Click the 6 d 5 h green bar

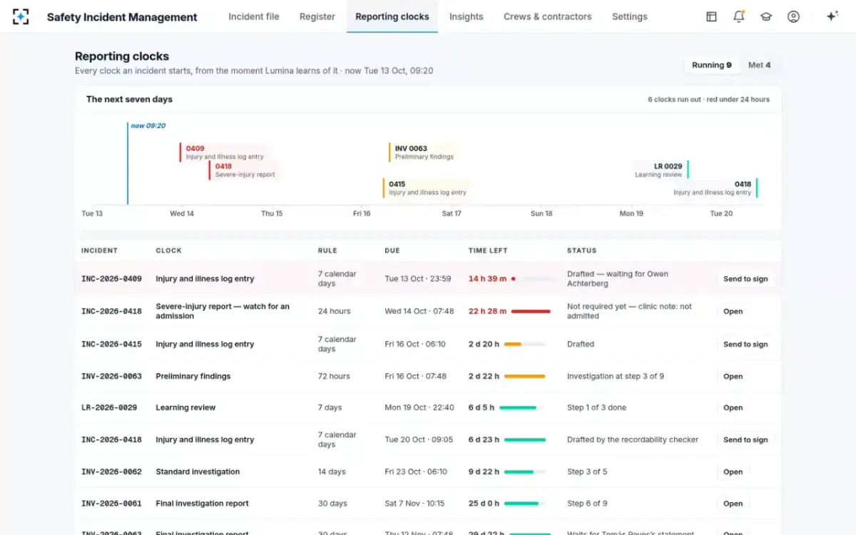tap(521, 408)
